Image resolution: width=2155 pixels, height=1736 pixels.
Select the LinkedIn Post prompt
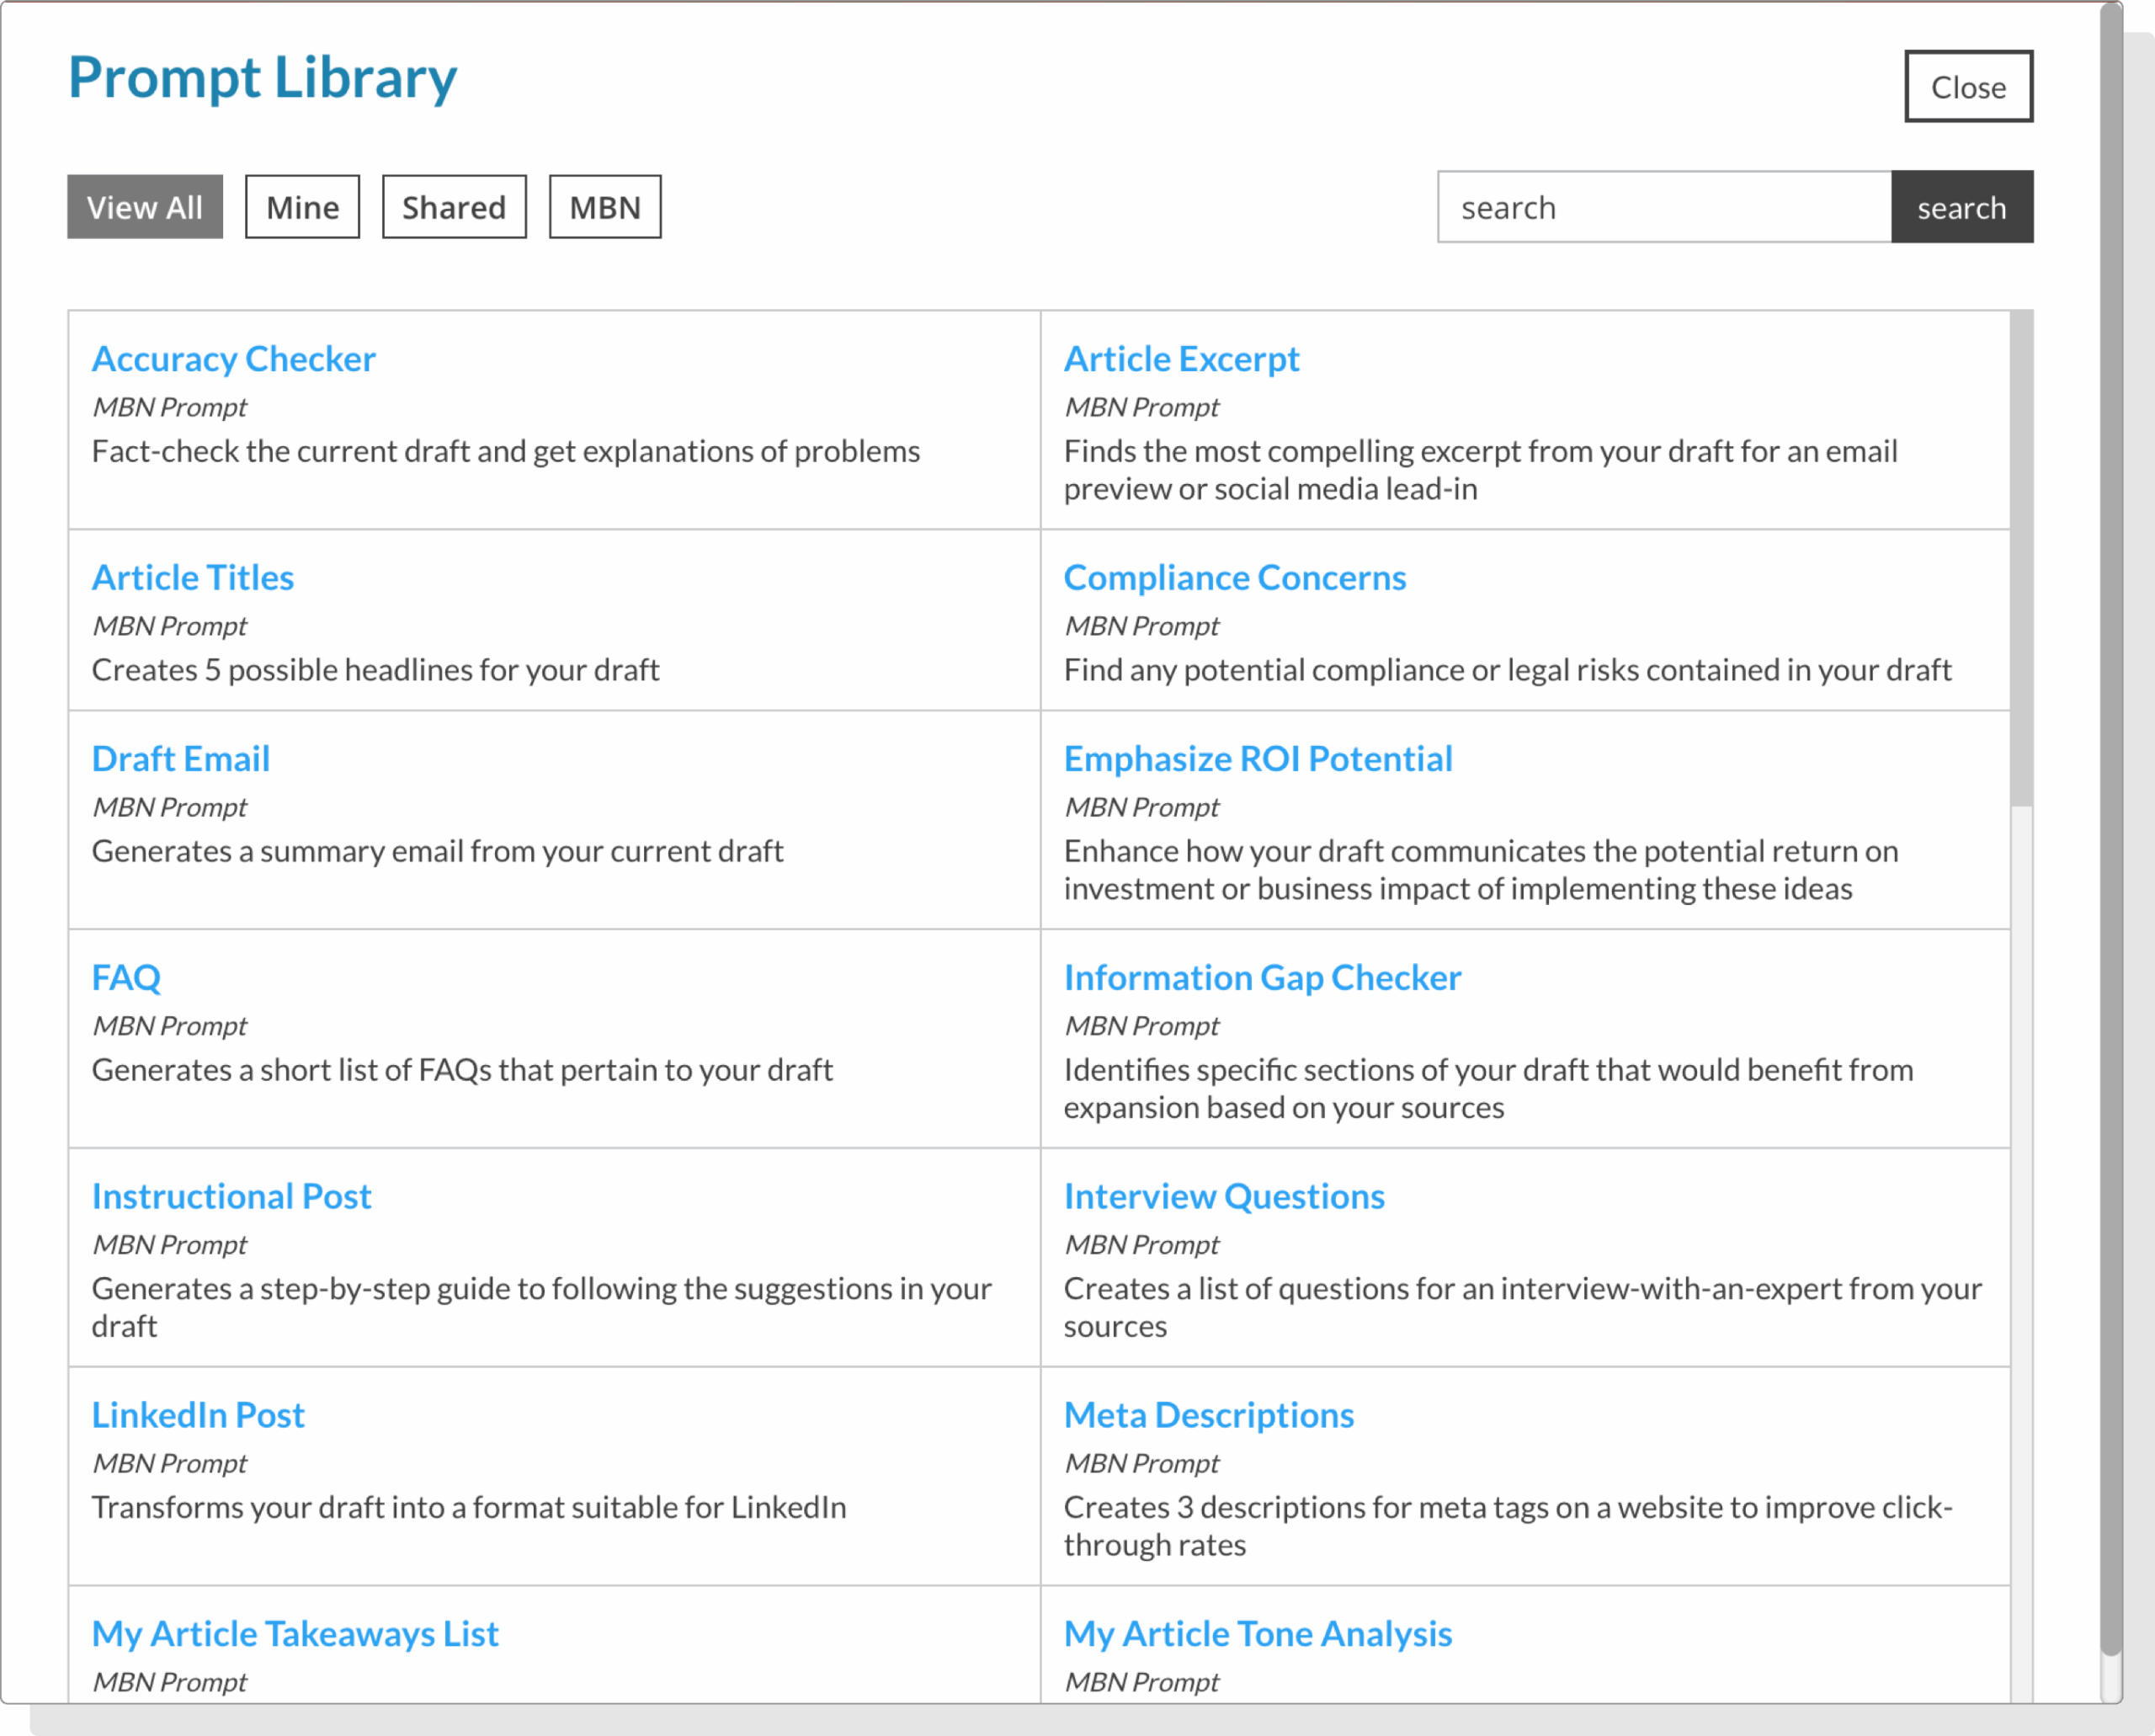coord(198,1416)
